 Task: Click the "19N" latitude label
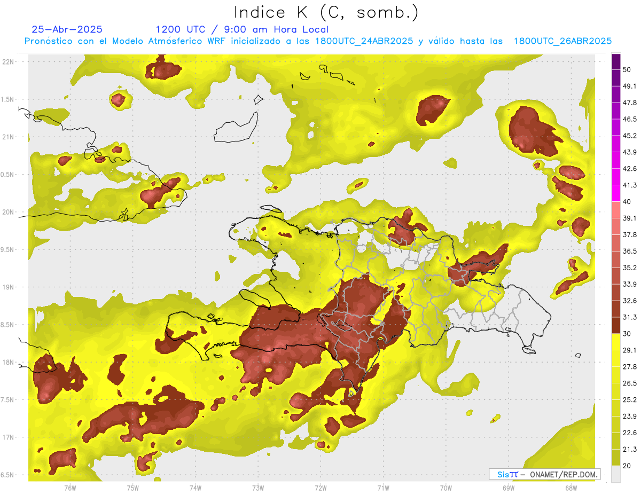pos(9,287)
